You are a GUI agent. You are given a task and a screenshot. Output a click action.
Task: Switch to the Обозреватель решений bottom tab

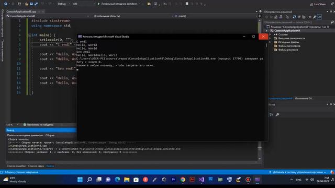[280, 99]
